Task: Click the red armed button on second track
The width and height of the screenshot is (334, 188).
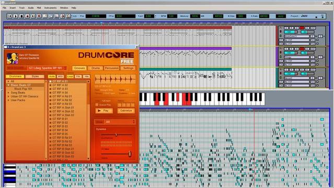Action: tap(302, 49)
